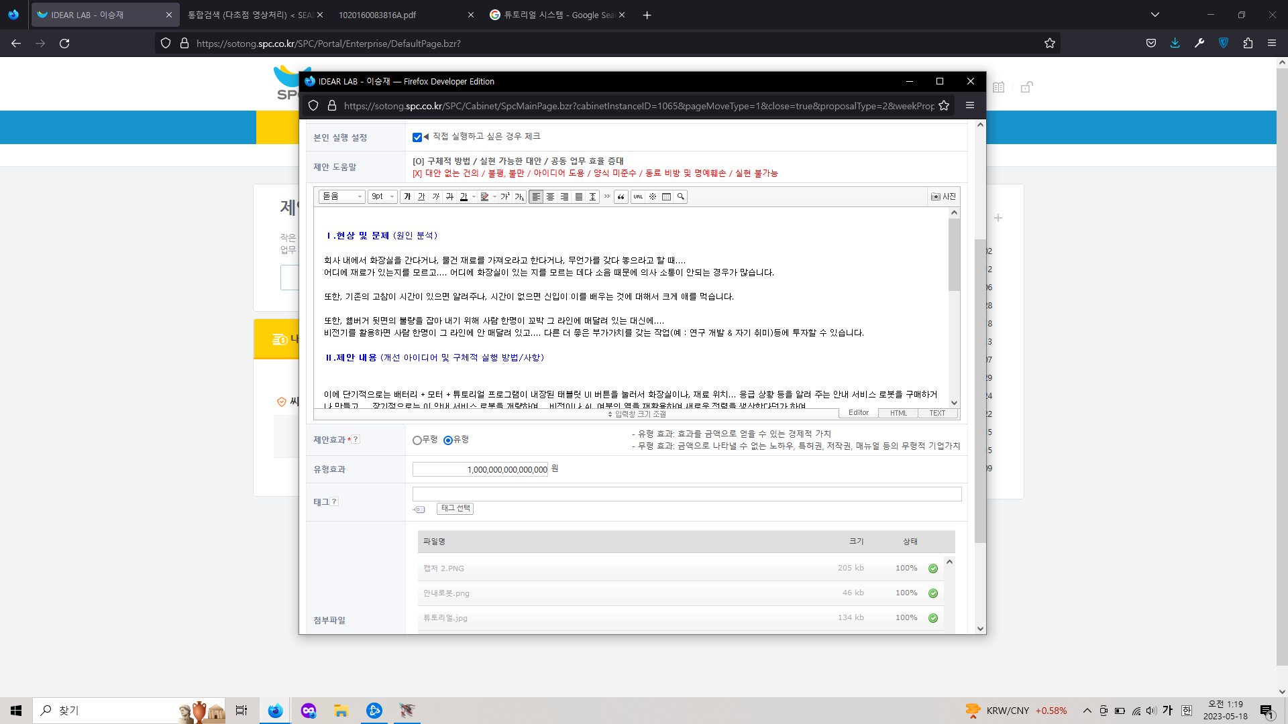Toggle bold formatting in editor toolbar
Screen dimensions: 1288x724
tap(407, 196)
